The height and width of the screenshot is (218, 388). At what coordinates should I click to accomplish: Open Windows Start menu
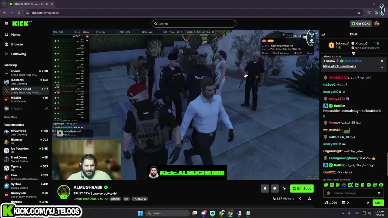point(140,213)
